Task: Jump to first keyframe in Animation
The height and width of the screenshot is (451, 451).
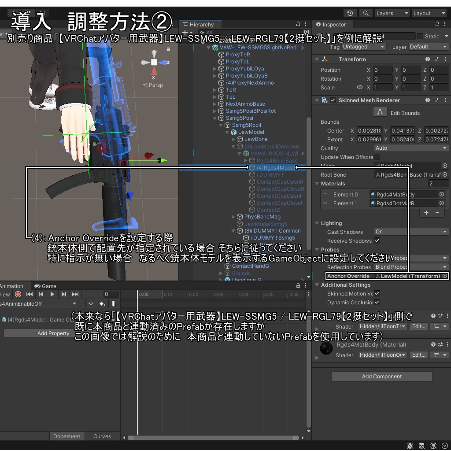Action: (30, 294)
